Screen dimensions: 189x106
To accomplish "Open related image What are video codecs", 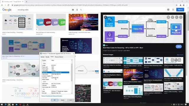I will coord(133,61).
